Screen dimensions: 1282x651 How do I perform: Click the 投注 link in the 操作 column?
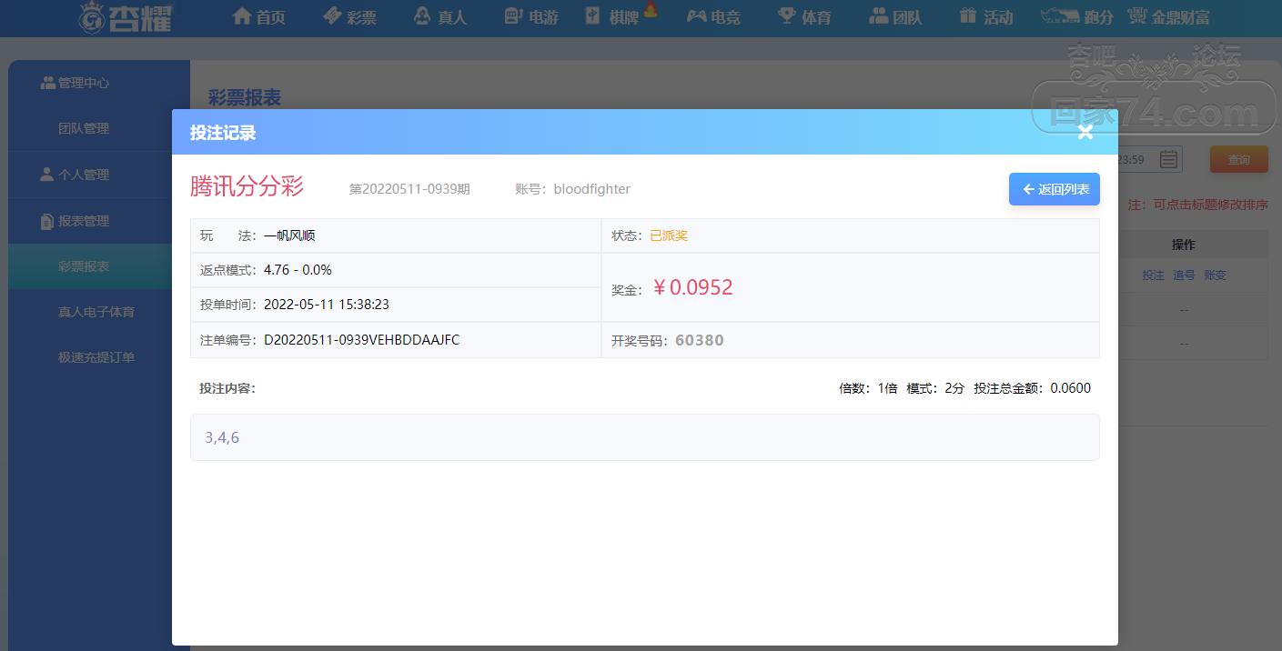pyautogui.click(x=1153, y=275)
